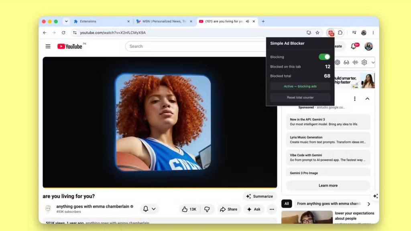
Task: Select From anything goes with emma chamberlain chip
Action: coord(328,203)
